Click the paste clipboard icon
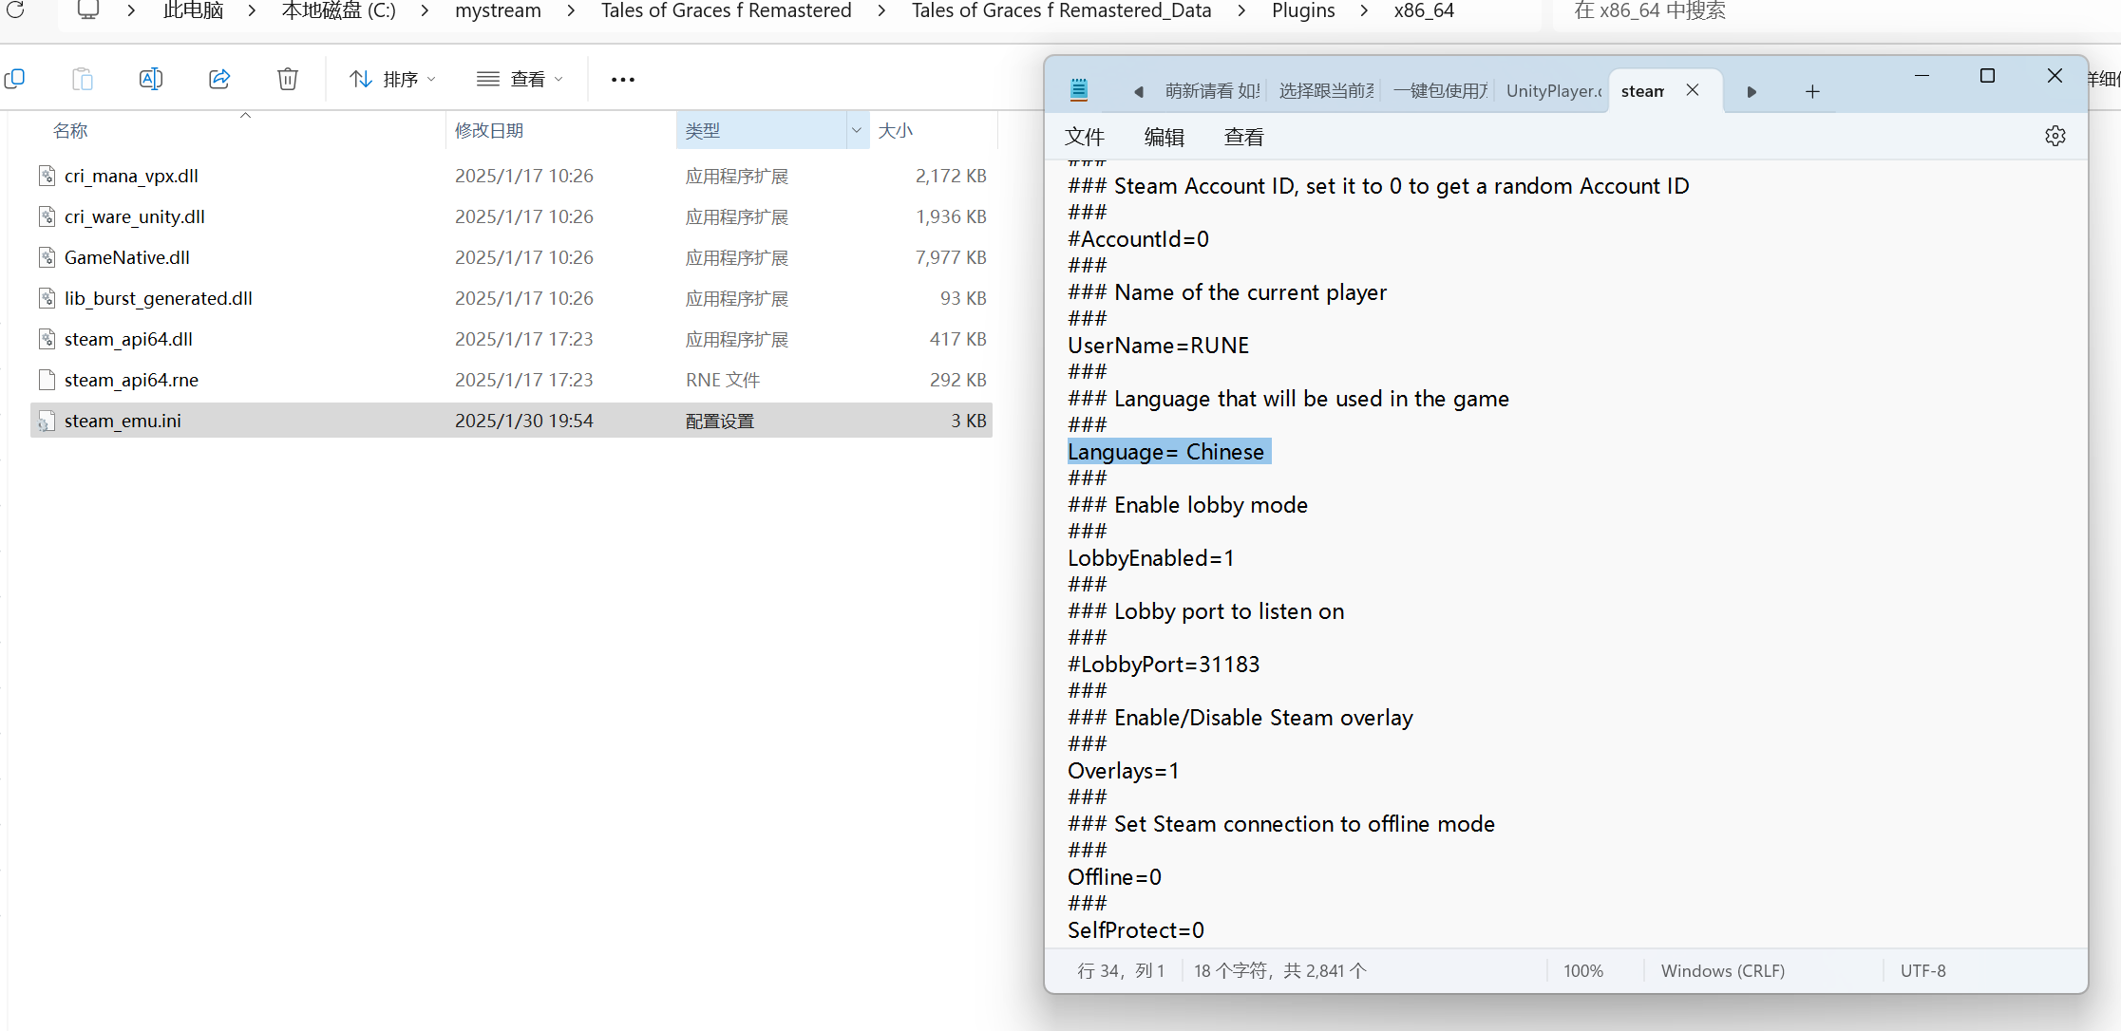 [x=83, y=79]
